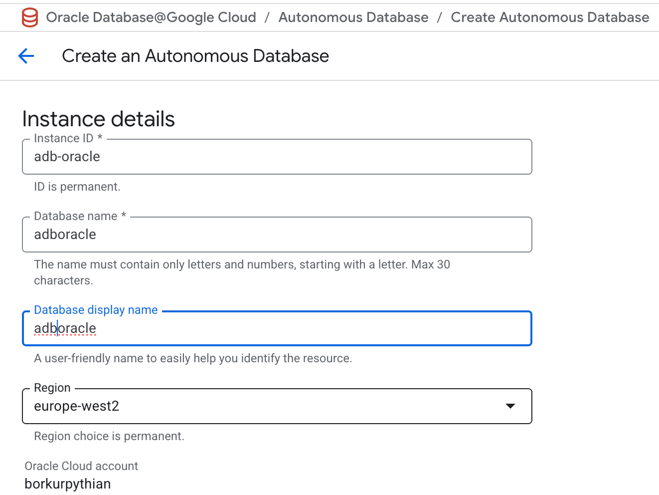Click the back navigation icon beside page title
The height and width of the screenshot is (495, 659).
[x=26, y=56]
